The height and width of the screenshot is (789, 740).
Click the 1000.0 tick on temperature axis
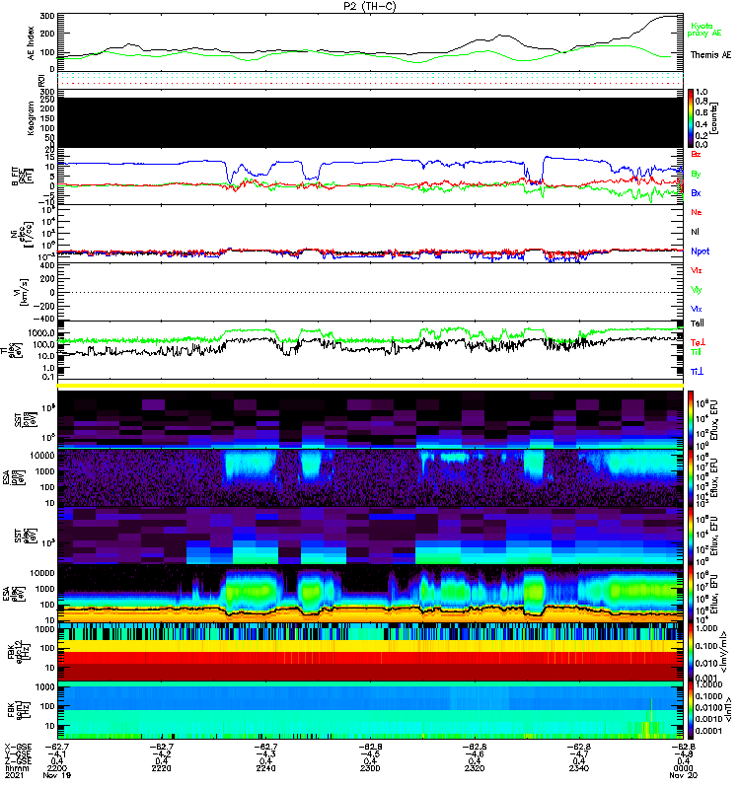pyautogui.click(x=41, y=333)
